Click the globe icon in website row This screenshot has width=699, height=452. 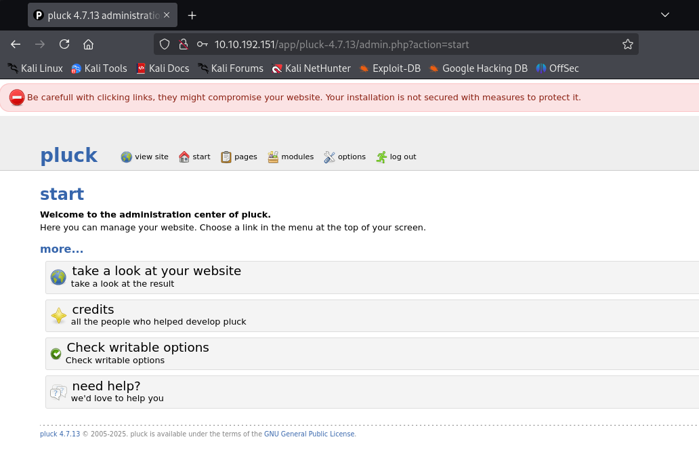(x=58, y=277)
